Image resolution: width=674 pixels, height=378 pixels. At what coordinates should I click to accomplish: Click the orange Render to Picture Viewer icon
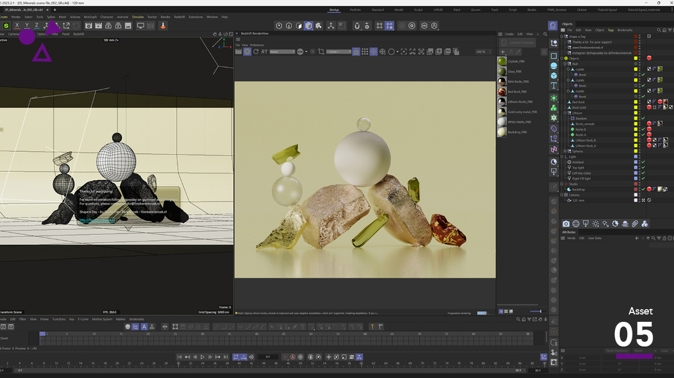coord(162,25)
